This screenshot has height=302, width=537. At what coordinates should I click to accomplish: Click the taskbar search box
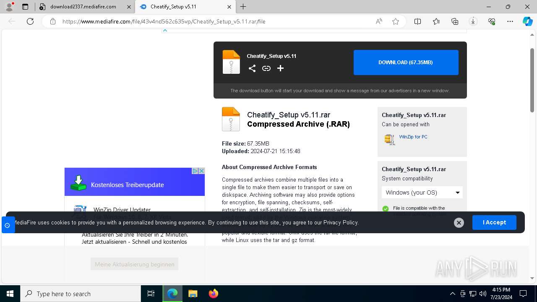(x=81, y=294)
